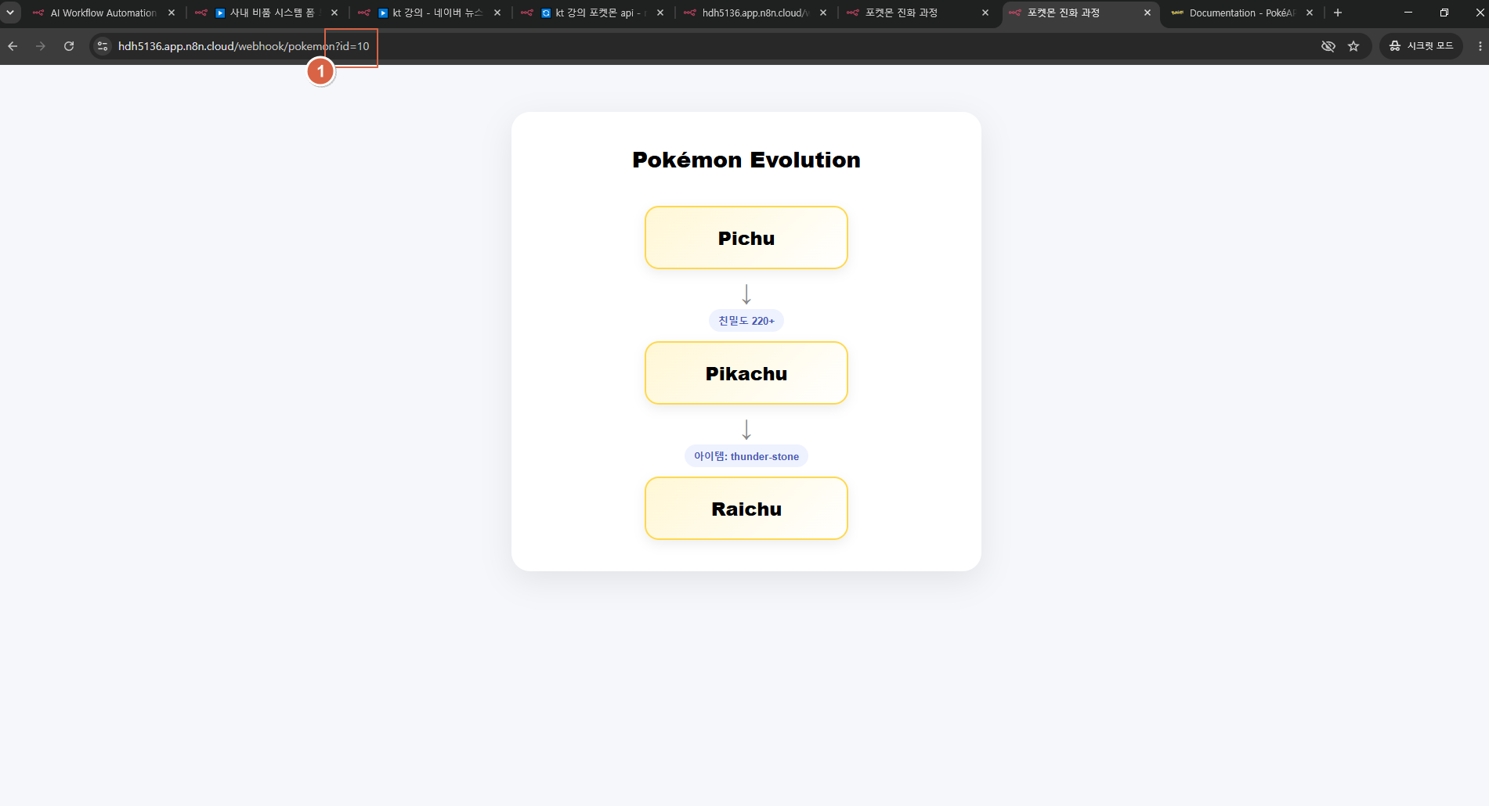This screenshot has height=806, width=1489.
Task: Close the kt 강의 포켓몬 api tab
Action: pos(660,13)
